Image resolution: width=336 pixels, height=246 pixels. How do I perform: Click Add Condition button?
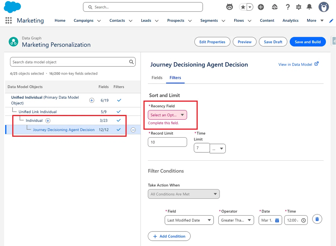pyautogui.click(x=169, y=236)
